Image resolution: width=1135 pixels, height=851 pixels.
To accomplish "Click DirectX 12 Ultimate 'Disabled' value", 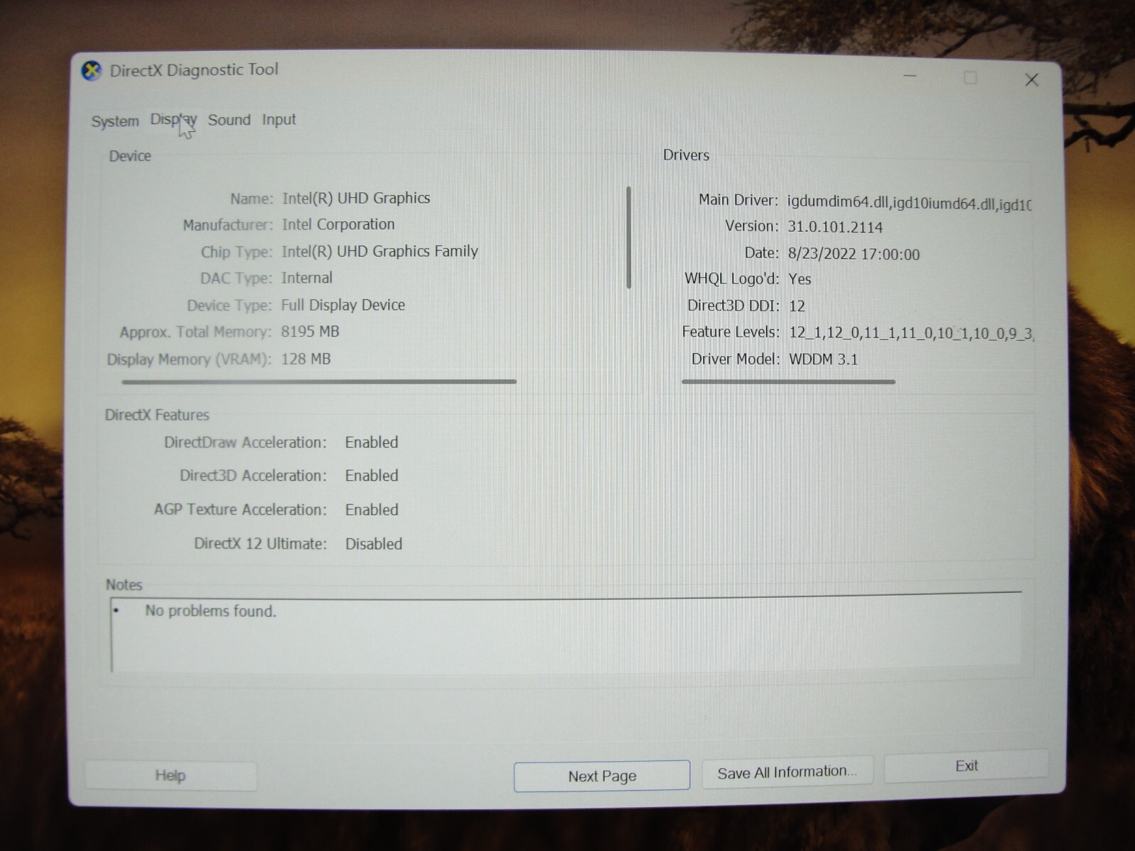I will (x=374, y=544).
